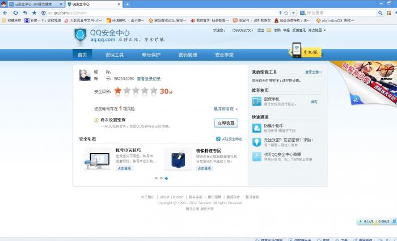
Task: Click the 礼 gift corner badge
Action: (356, 100)
